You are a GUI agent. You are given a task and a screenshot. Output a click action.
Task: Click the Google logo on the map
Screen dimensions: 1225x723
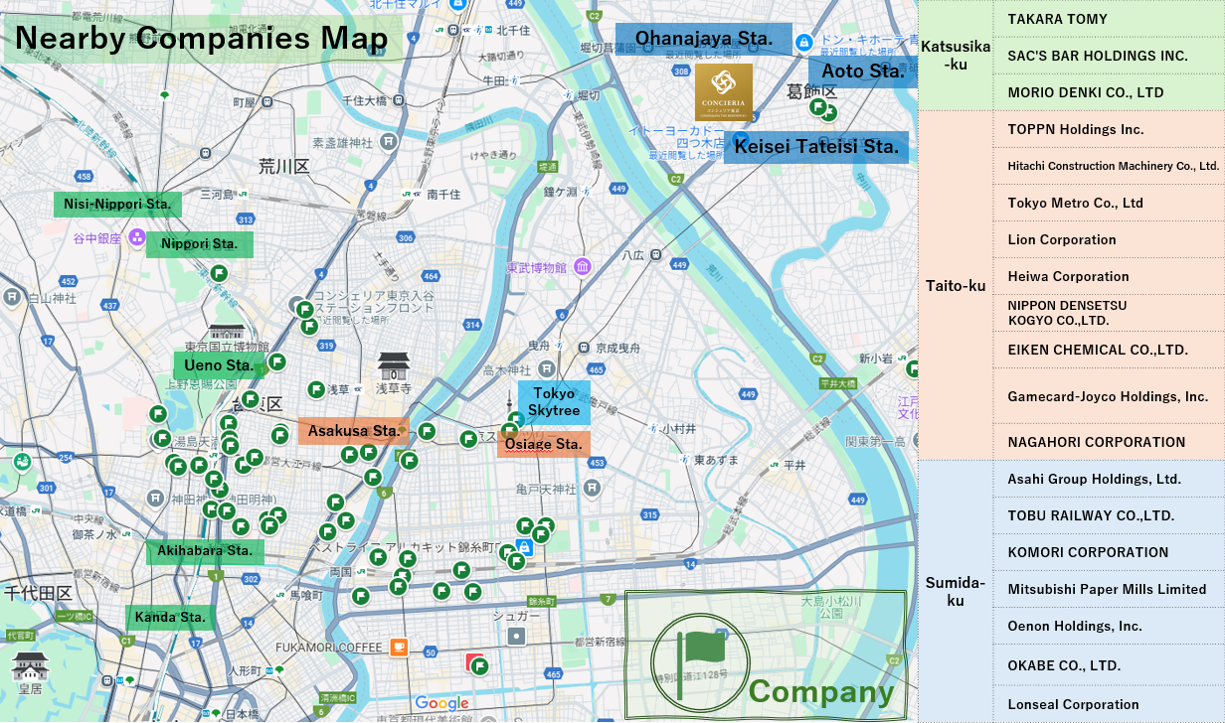pos(441,703)
